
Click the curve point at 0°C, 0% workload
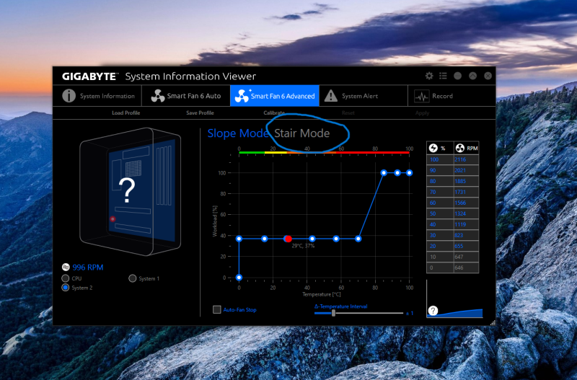[x=239, y=278]
